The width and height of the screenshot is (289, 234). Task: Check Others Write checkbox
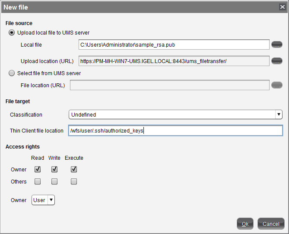pyautogui.click(x=54, y=182)
